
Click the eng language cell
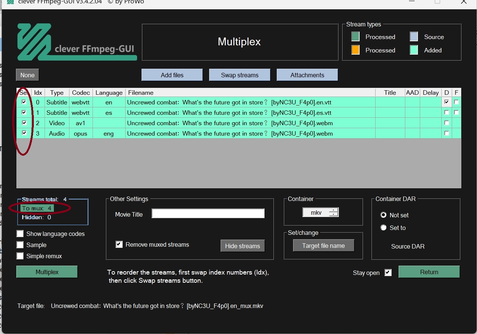pos(109,133)
